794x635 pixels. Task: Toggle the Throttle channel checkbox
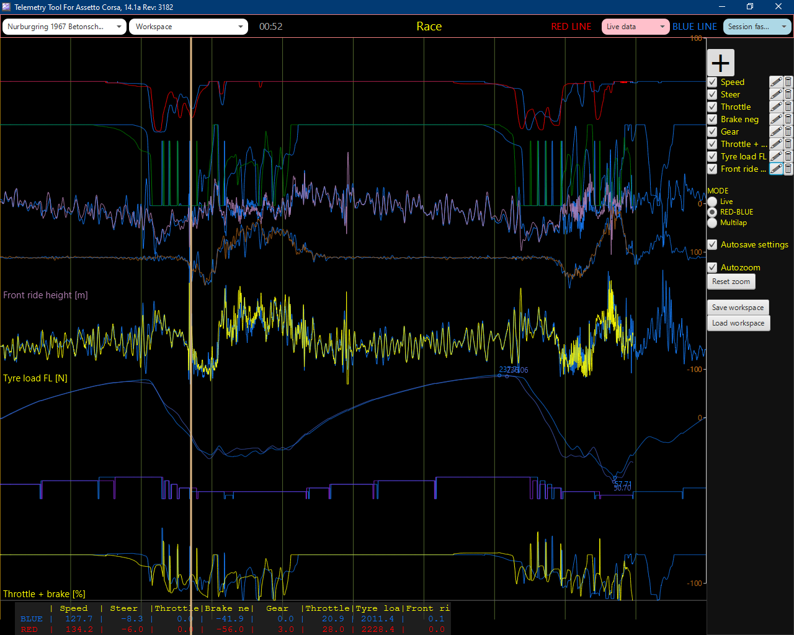[712, 107]
